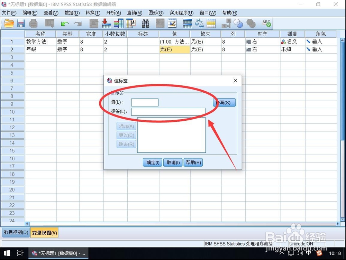Click the {1.00, 方法... values cell
This screenshot has width=346, height=260.
point(174,41)
